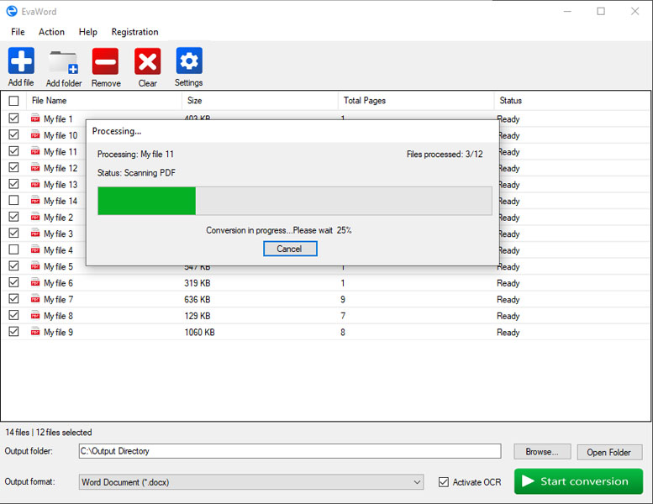Cancel the conversion in progress
The width and height of the screenshot is (653, 504).
[290, 249]
